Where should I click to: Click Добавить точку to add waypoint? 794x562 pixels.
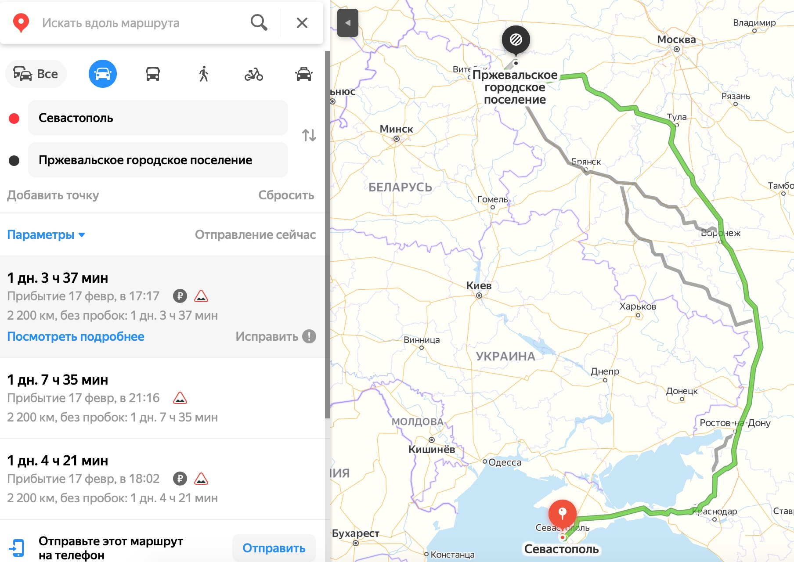53,195
